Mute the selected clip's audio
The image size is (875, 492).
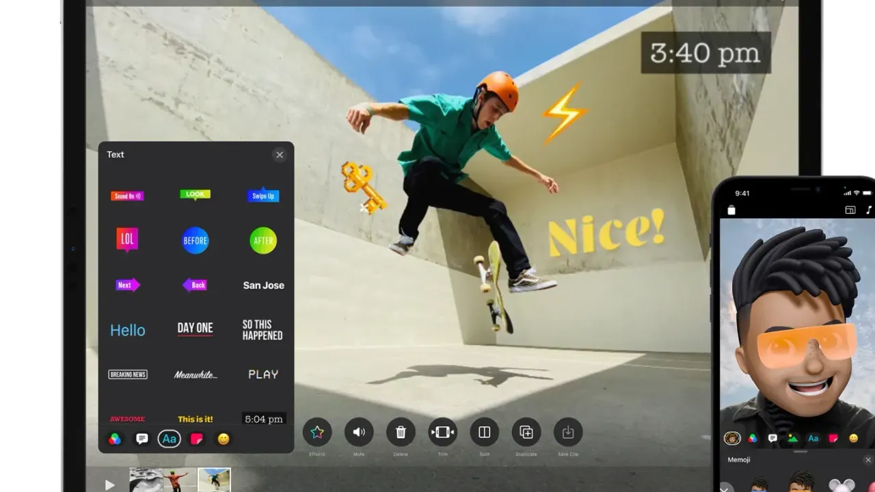359,432
